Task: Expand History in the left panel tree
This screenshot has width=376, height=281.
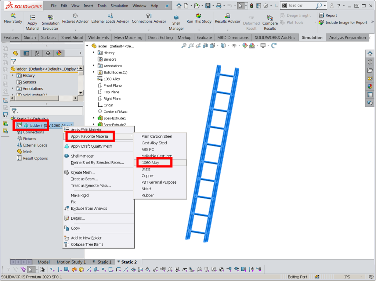Action: [12, 75]
